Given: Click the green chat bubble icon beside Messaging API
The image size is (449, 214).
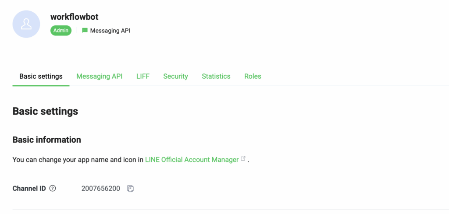Looking at the screenshot, I should point(85,30).
